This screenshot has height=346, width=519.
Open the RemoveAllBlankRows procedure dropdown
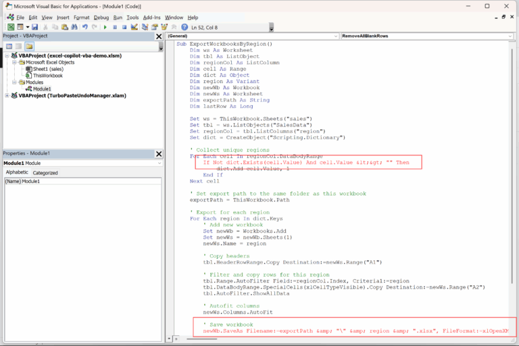coord(511,36)
